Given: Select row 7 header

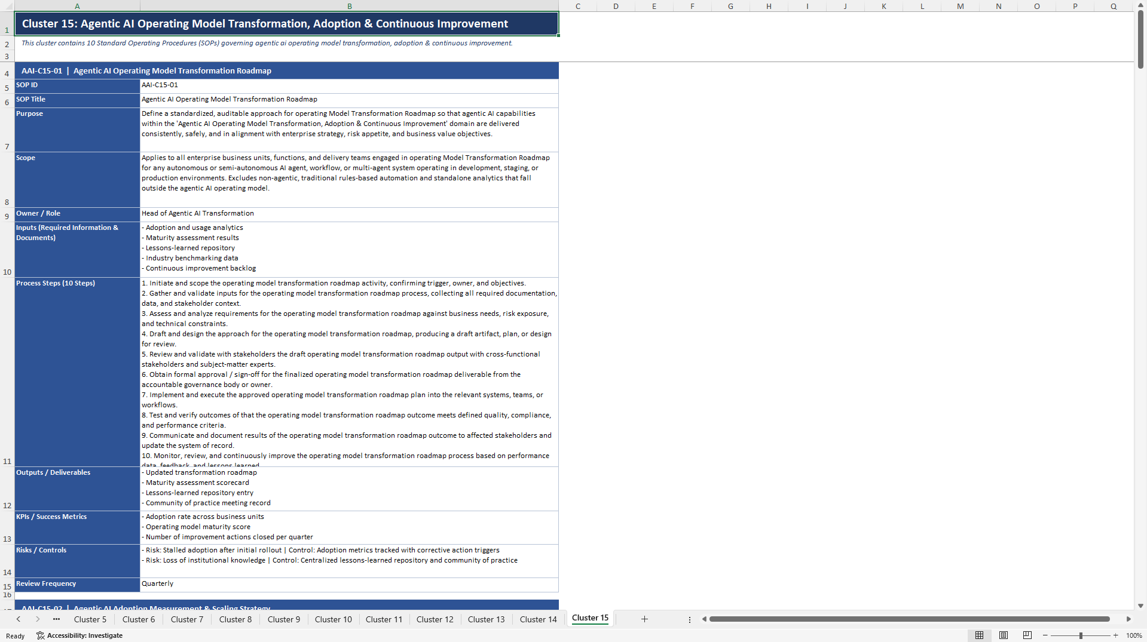Looking at the screenshot, I should (x=7, y=130).
